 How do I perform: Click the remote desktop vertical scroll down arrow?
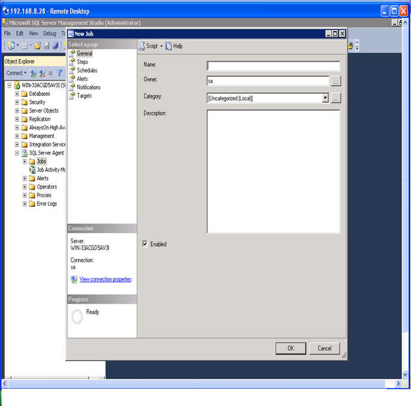(405, 374)
